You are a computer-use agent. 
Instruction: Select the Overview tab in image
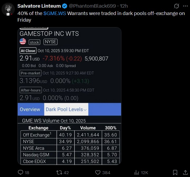30,109
